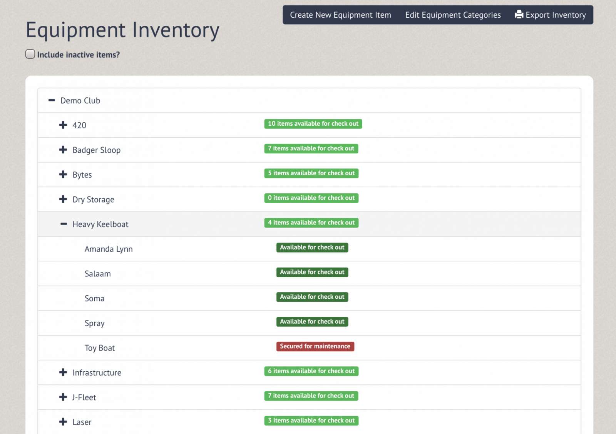Open the Toy Boat item
The image size is (616, 434).
pyautogui.click(x=100, y=348)
